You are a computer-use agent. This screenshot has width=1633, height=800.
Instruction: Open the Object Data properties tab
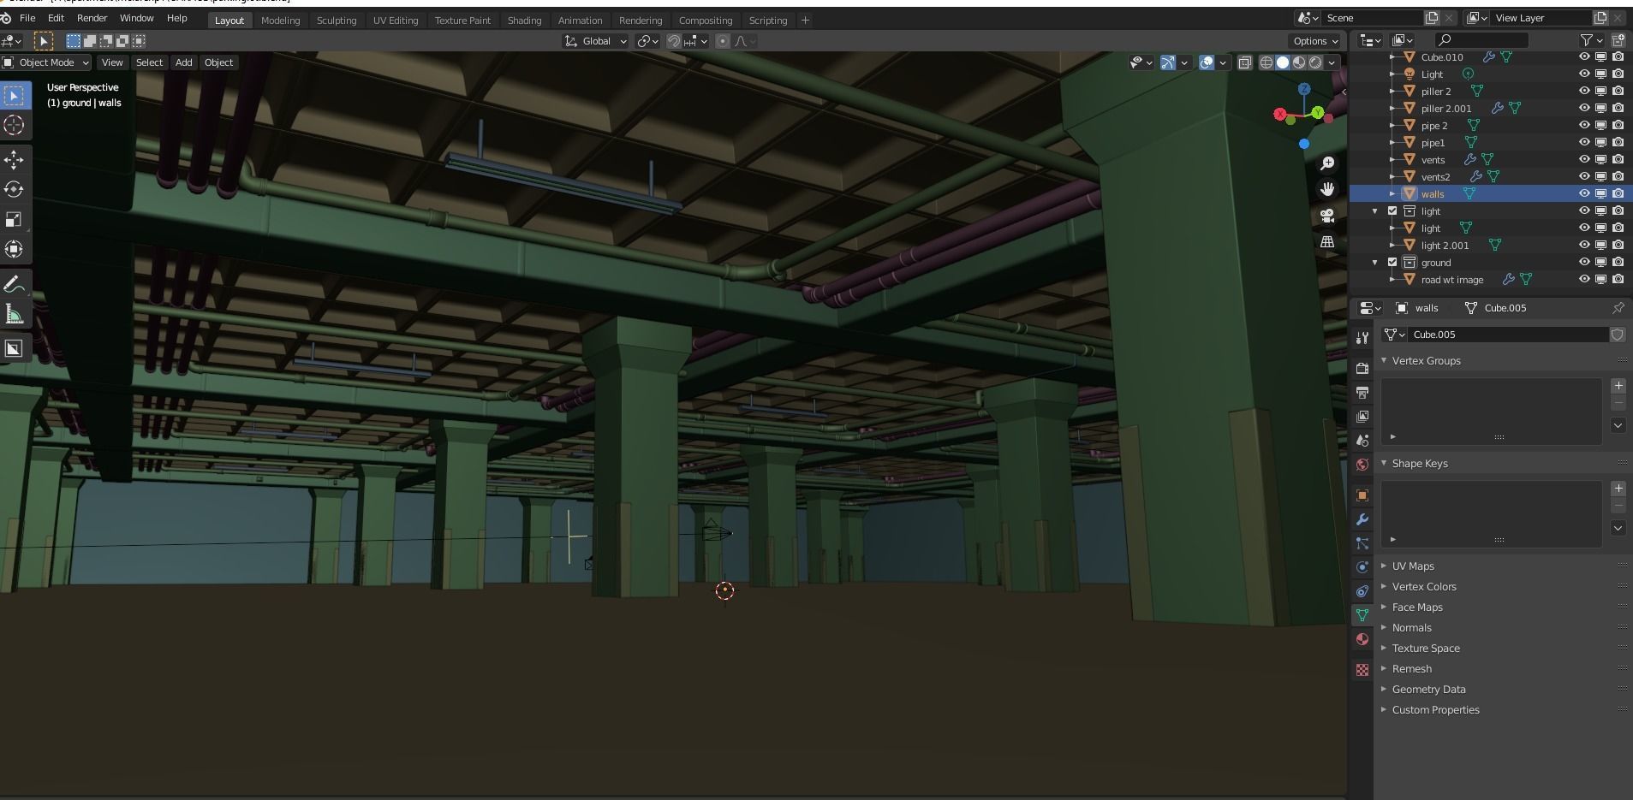pos(1362,615)
